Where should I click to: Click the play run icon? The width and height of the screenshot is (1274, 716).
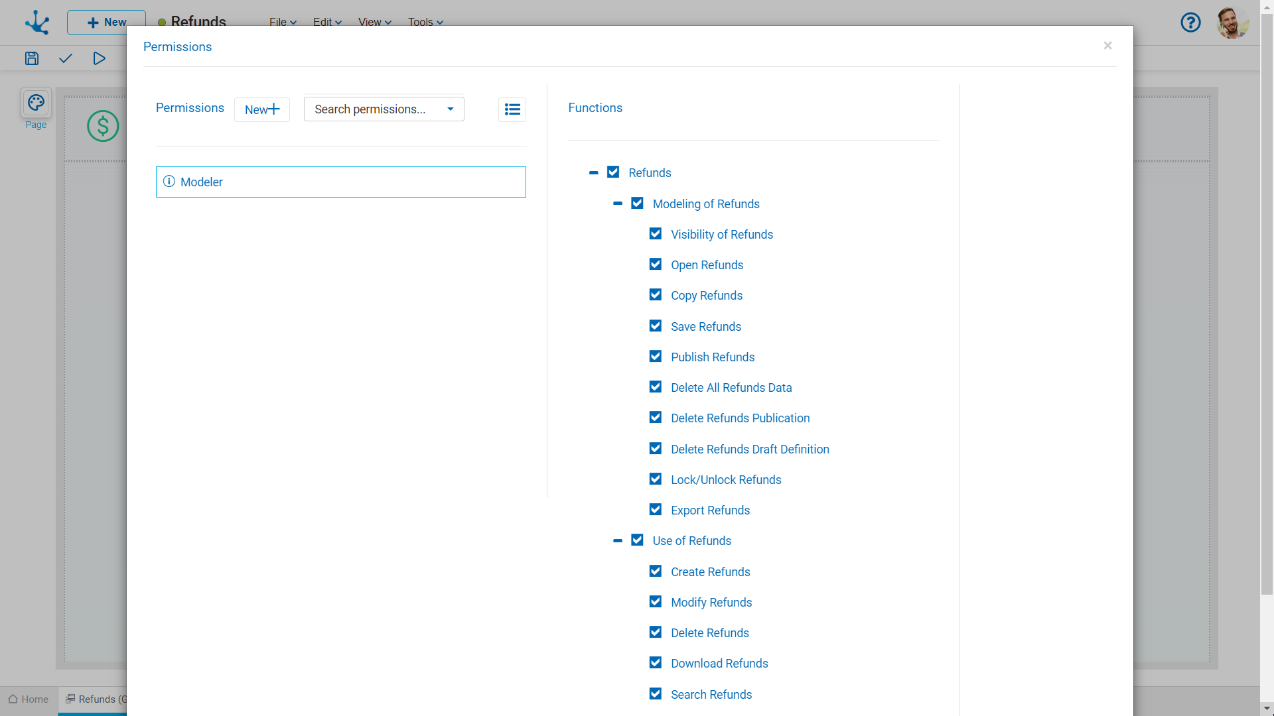tap(99, 58)
